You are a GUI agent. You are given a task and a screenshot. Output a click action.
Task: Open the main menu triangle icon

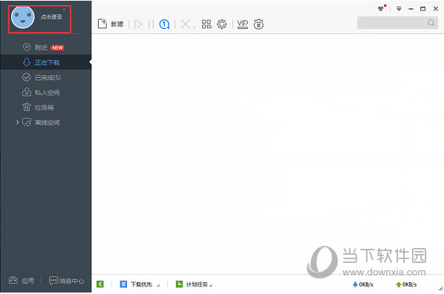399,9
